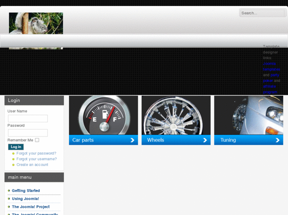Click the Remember Me label
Screen dimensions: 288x215
pyautogui.click(x=20, y=140)
